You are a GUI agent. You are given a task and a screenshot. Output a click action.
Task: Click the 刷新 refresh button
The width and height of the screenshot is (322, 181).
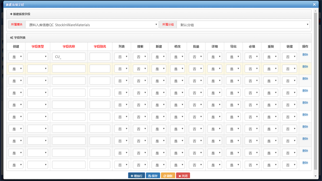tap(168, 176)
